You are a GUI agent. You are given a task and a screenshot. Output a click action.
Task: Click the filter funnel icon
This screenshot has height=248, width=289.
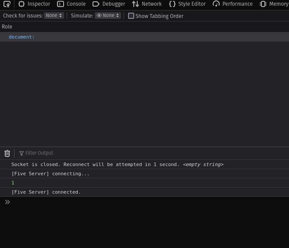[21, 153]
